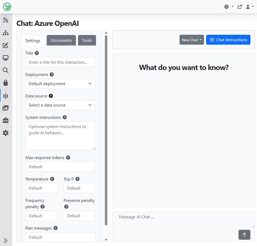
Task: Expand the sidebar with double chevron
Action: click(x=5, y=241)
